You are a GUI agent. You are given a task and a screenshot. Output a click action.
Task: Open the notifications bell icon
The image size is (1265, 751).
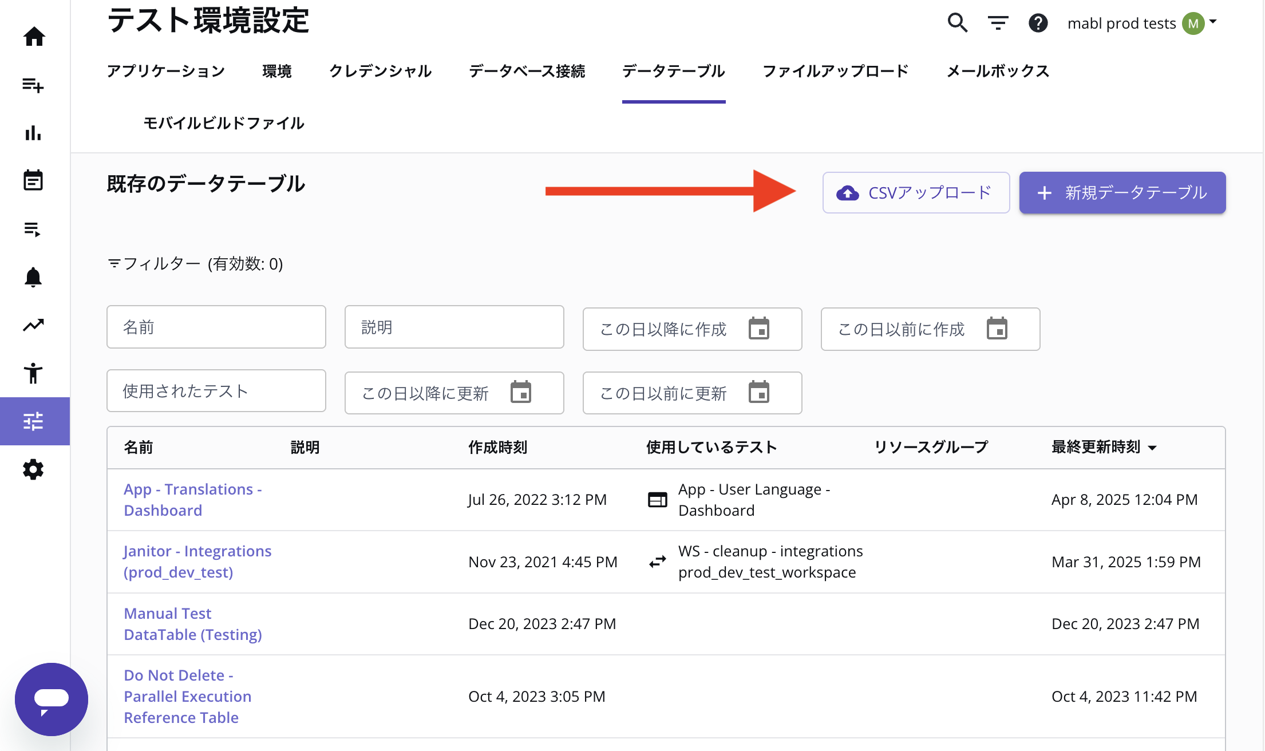33,277
